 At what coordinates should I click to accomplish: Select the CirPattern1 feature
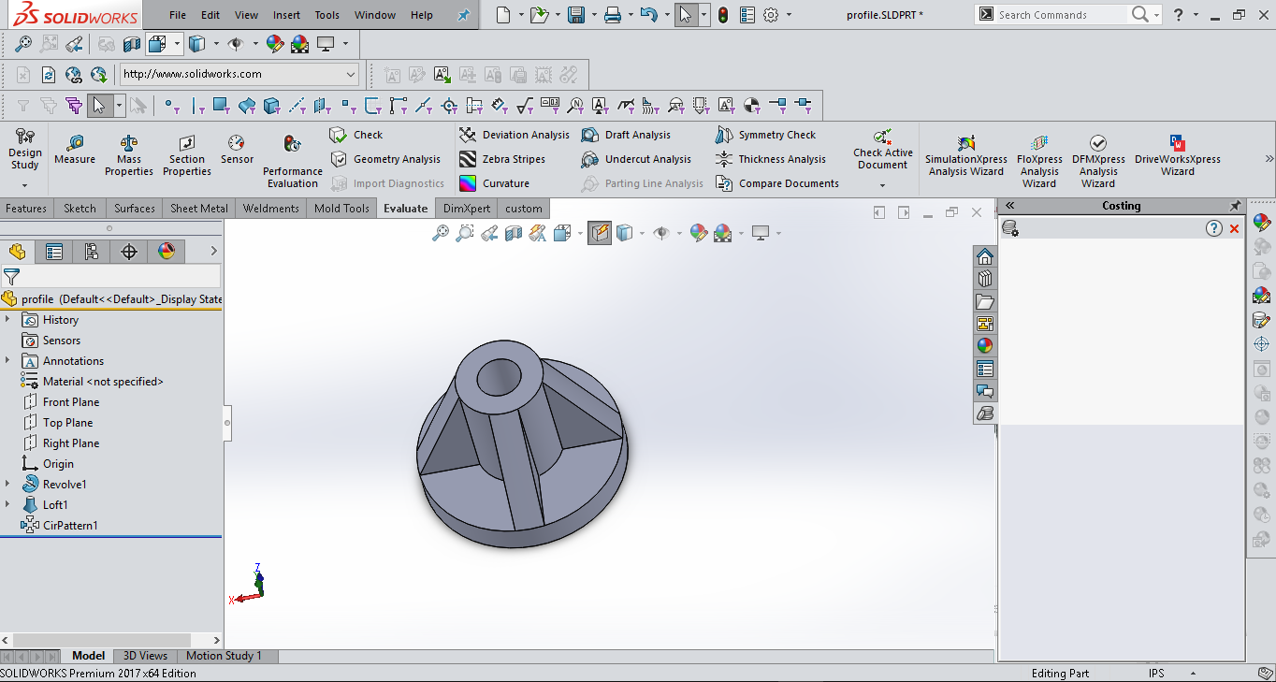coord(60,526)
